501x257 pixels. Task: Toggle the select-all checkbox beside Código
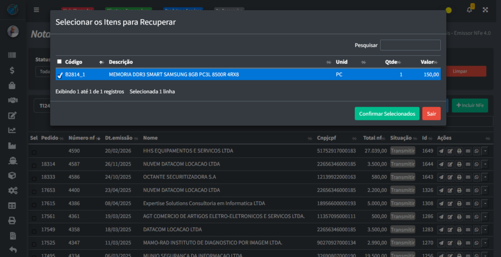pyautogui.click(x=60, y=62)
